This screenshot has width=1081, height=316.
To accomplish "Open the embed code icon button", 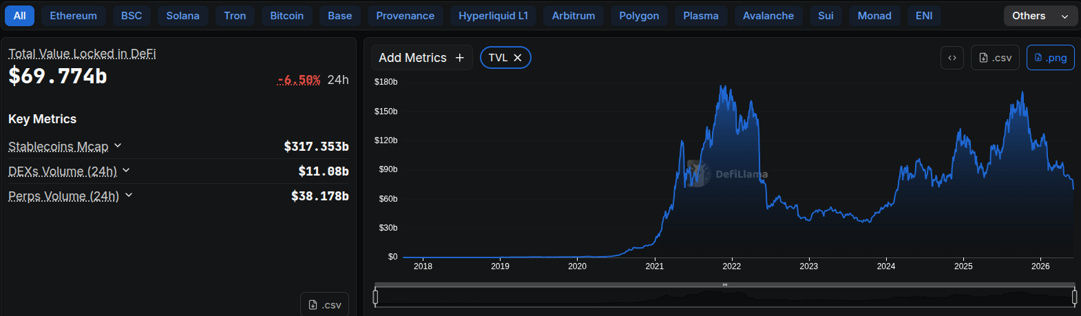I will [952, 58].
